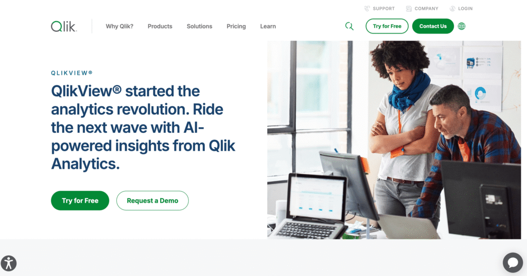This screenshot has height=276, width=527.
Task: Open the globe language selector
Action: 462,26
